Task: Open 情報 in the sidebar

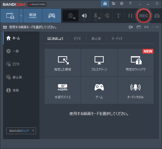Action: pos(21,90)
